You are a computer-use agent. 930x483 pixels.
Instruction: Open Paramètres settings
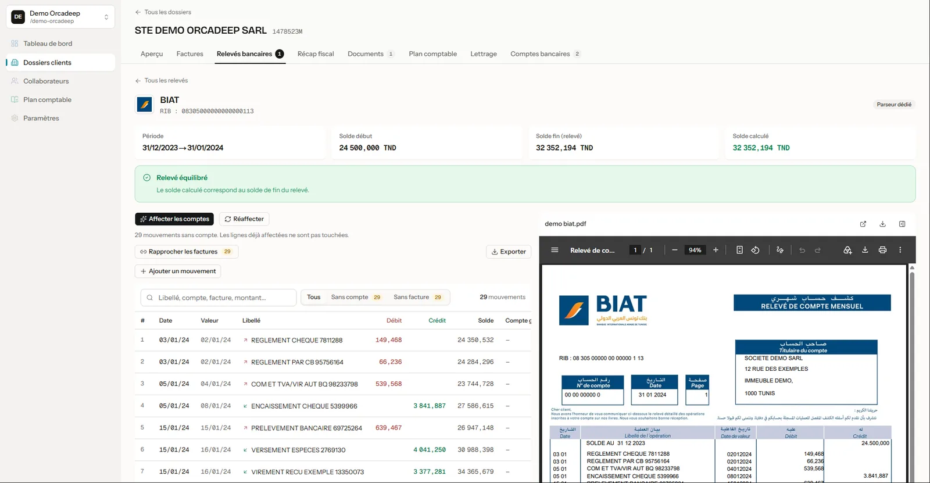60,118
